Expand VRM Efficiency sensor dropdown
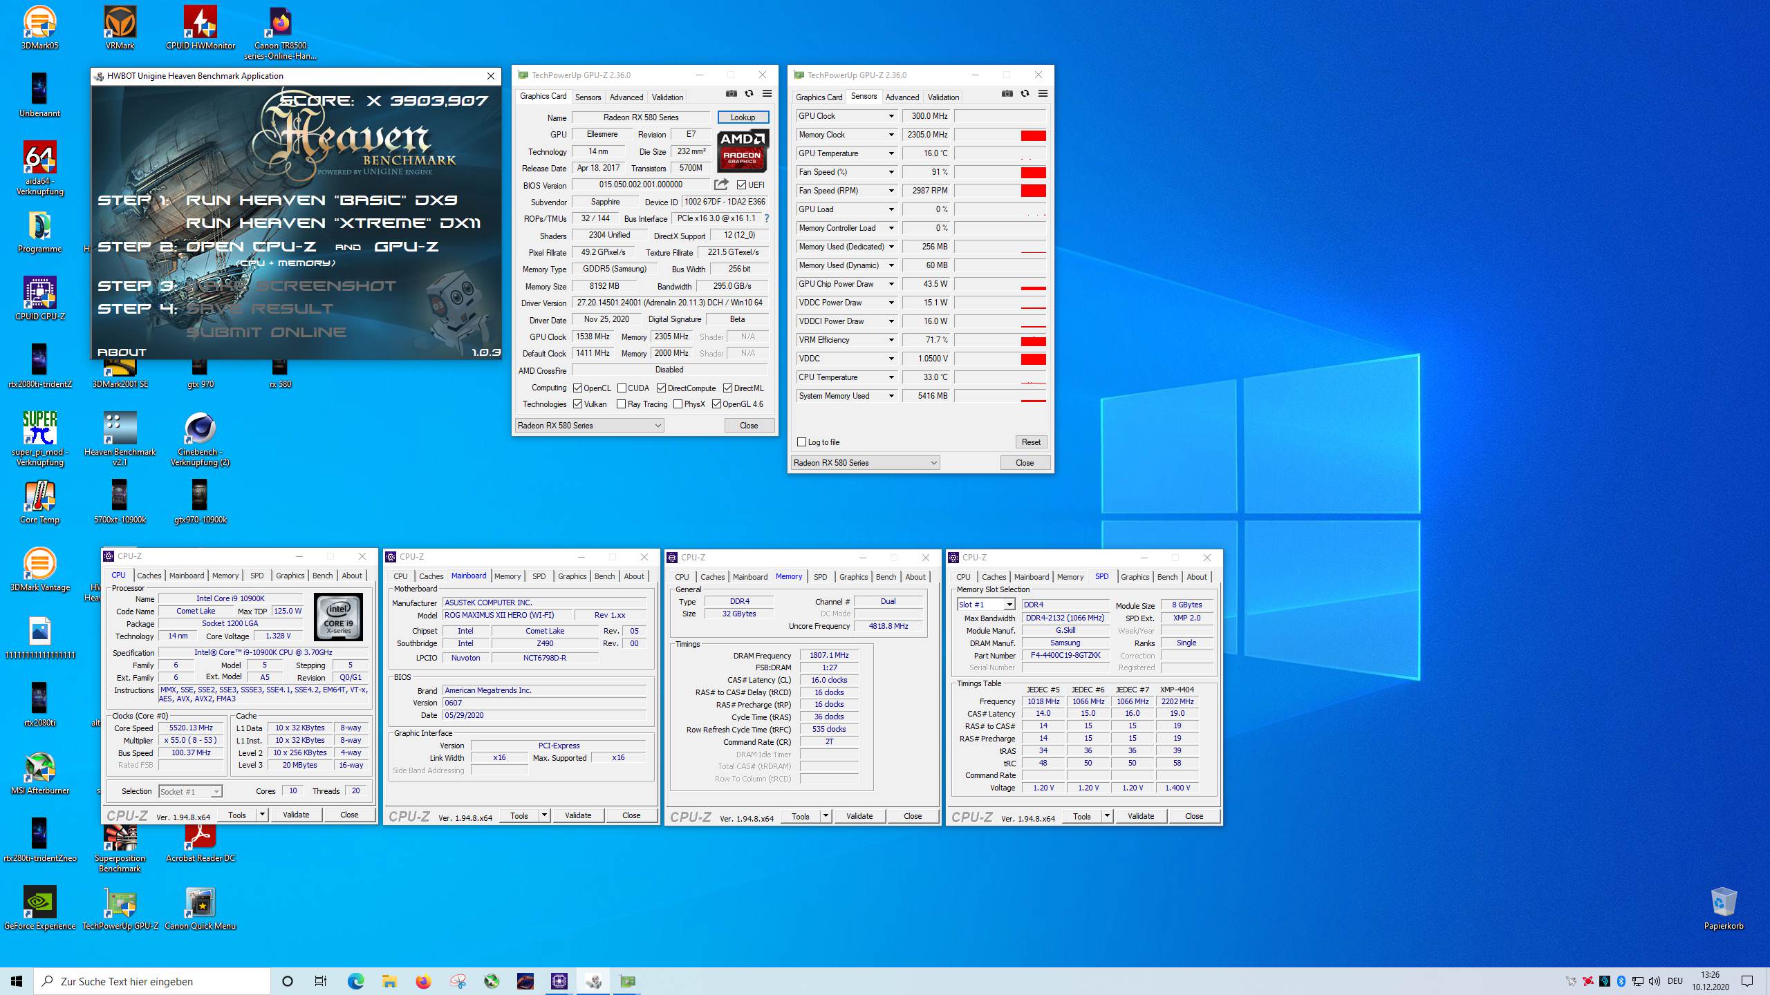The height and width of the screenshot is (995, 1770). pyautogui.click(x=891, y=340)
